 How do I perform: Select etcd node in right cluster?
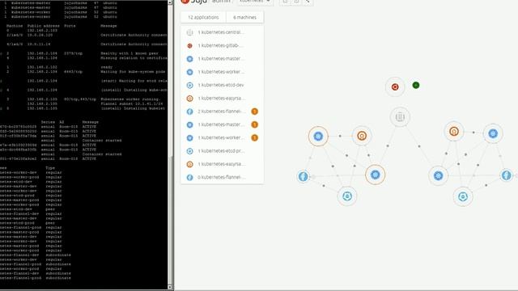(x=463, y=197)
